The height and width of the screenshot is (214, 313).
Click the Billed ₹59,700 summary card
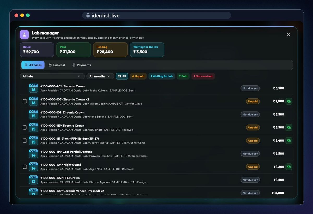coord(37,50)
